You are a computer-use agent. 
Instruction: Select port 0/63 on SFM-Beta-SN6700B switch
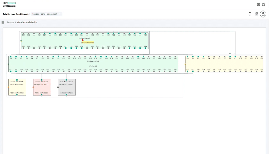175,71
